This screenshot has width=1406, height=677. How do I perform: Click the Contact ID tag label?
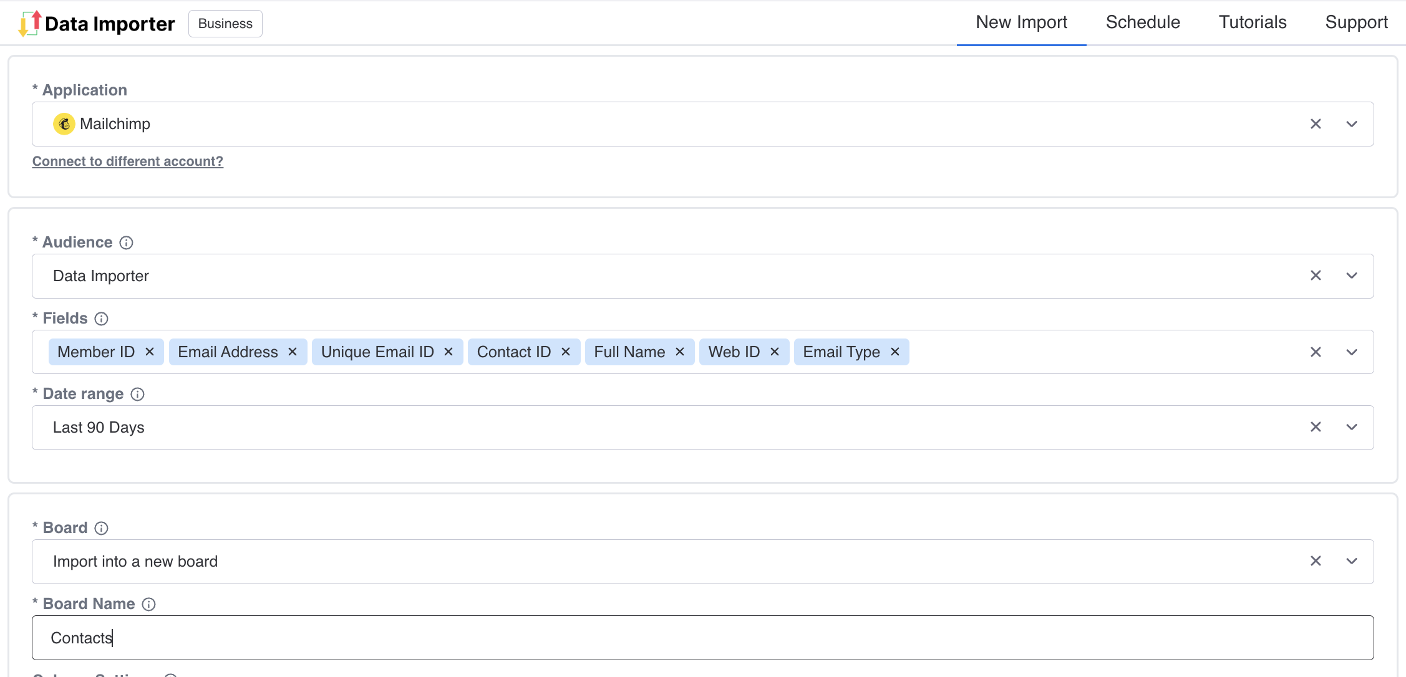(x=514, y=352)
